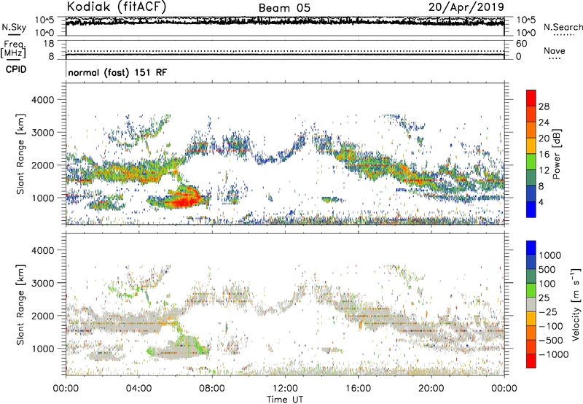Click the '12' label on Power colorbar

point(544,171)
